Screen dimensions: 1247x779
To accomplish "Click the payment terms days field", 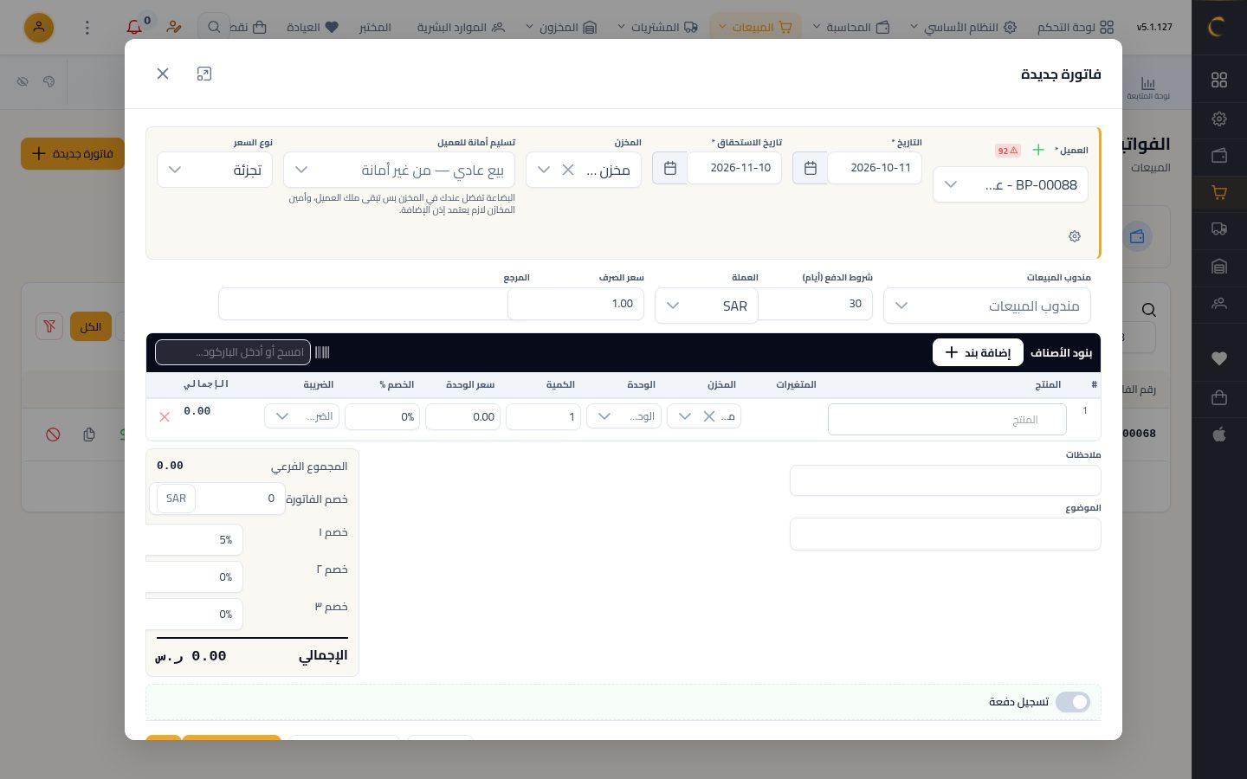I will 815,304.
